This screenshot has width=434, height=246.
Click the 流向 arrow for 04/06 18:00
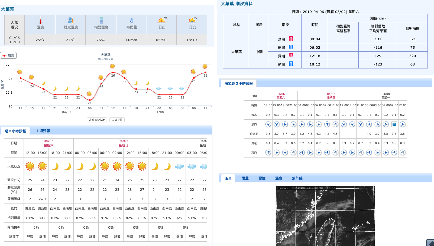tap(285, 152)
